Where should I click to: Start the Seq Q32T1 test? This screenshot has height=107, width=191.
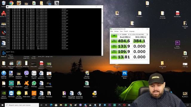pyautogui.click(x=114, y=41)
